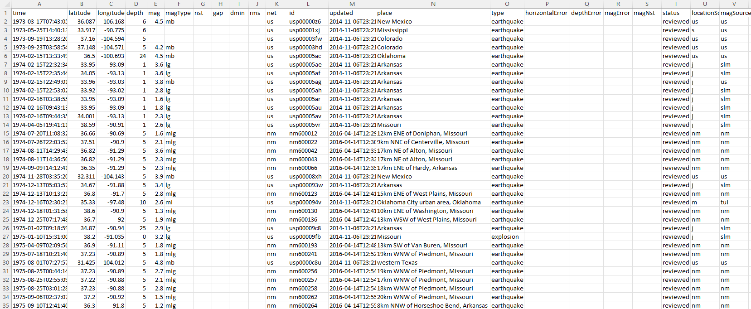Click '17km ENE of Hardy, Arkansas' cell
751x309 pixels.
pyautogui.click(x=433, y=168)
